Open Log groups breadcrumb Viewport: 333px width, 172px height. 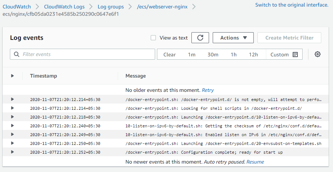[x=111, y=7]
